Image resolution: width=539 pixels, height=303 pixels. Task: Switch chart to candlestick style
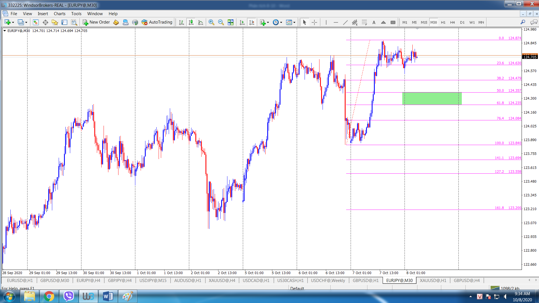[191, 22]
